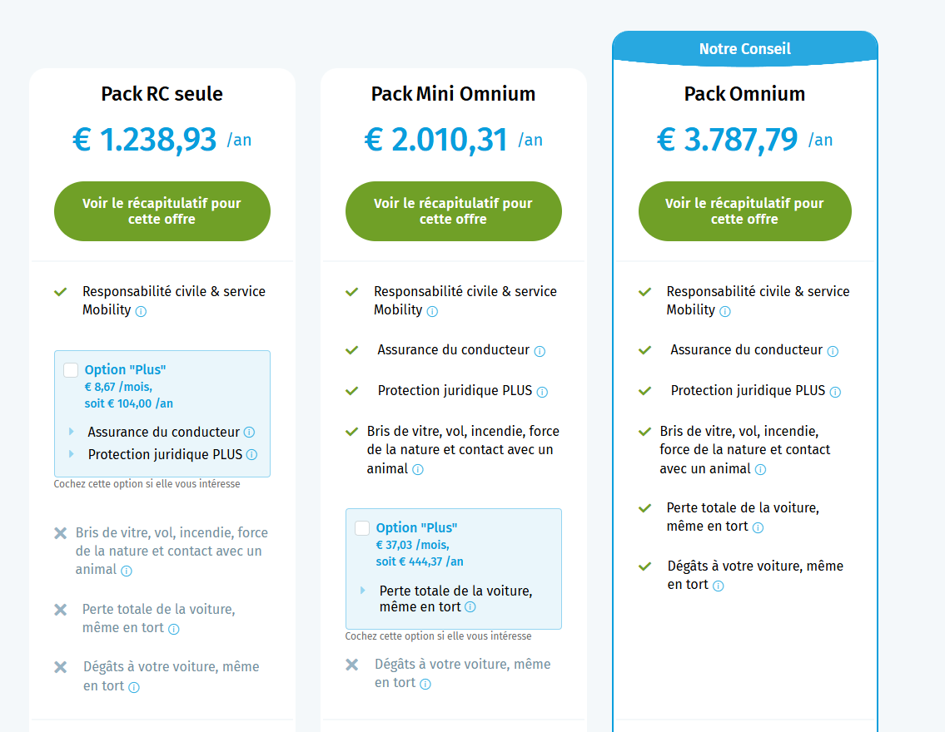Expand arrow for Perte totale in Mini Omnium option
This screenshot has height=732, width=945.
(363, 591)
